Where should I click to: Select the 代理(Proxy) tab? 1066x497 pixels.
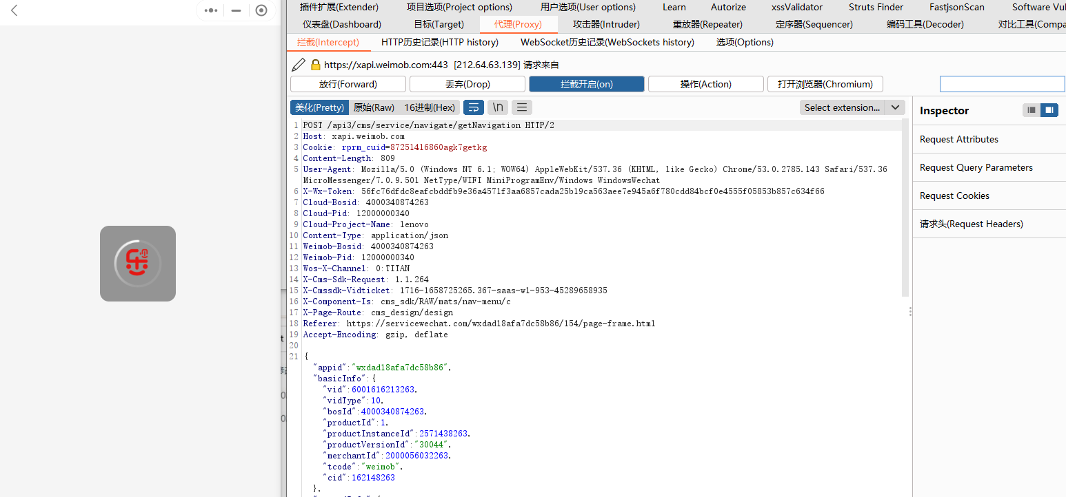[x=518, y=24]
